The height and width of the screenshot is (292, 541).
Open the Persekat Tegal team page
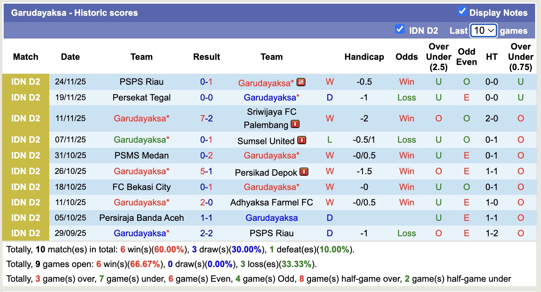pyautogui.click(x=141, y=98)
